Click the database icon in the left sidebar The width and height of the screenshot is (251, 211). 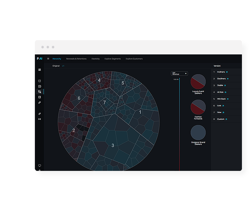[39, 81]
